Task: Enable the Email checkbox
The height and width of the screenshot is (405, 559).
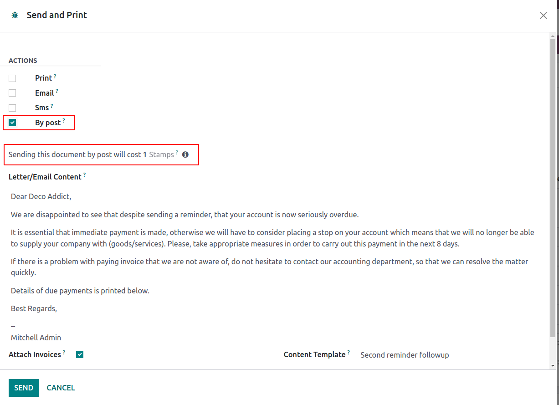Action: click(x=12, y=93)
